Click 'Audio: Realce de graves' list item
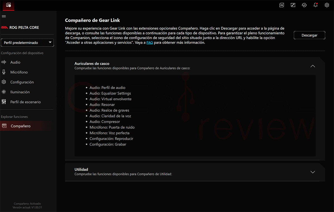The height and width of the screenshot is (212, 334). pos(109,110)
